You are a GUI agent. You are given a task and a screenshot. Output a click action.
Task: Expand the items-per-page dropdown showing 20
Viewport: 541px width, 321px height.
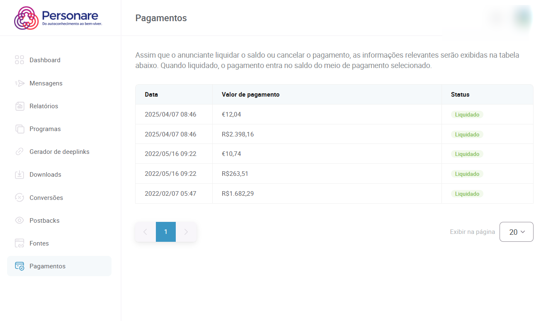(x=516, y=232)
